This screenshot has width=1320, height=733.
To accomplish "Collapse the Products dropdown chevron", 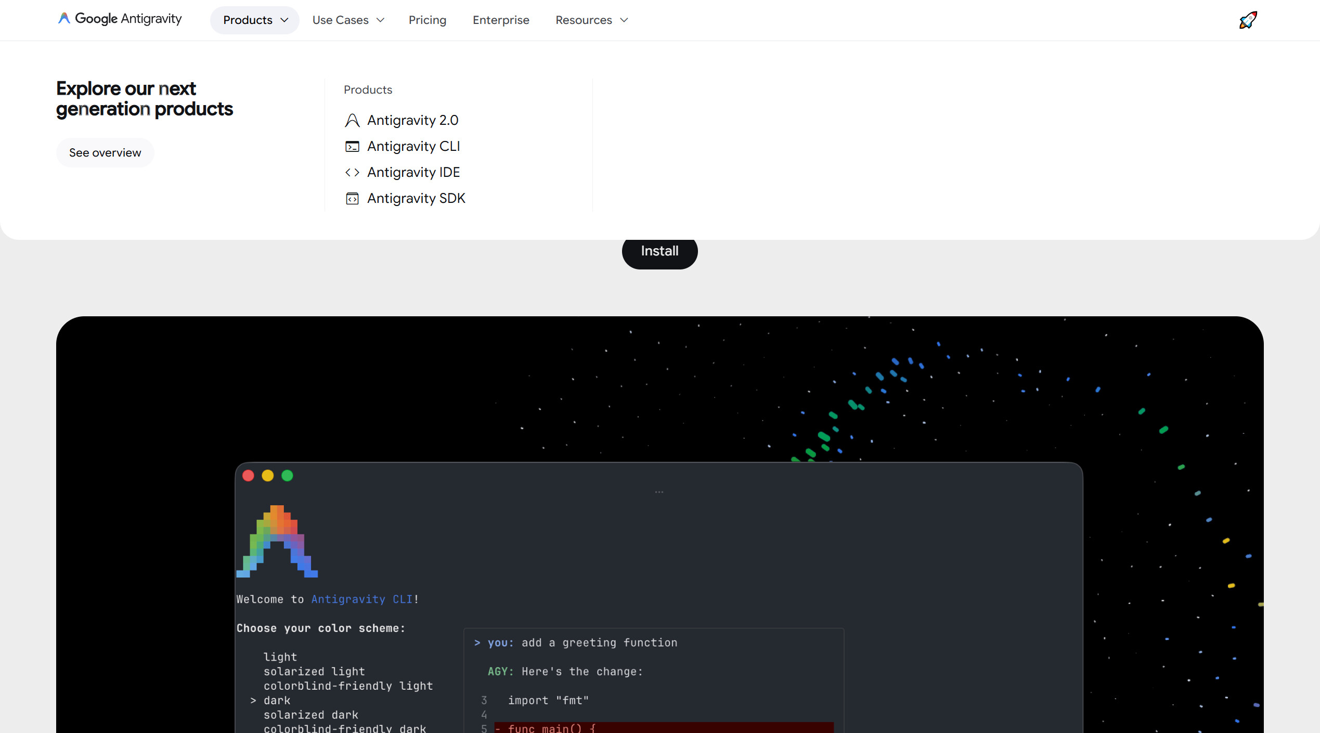I will point(284,20).
